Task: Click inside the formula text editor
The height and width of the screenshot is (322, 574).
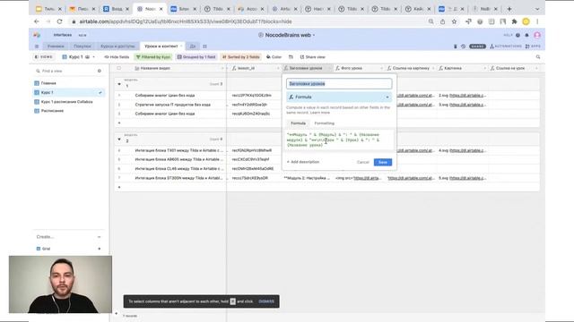Action: [x=339, y=140]
